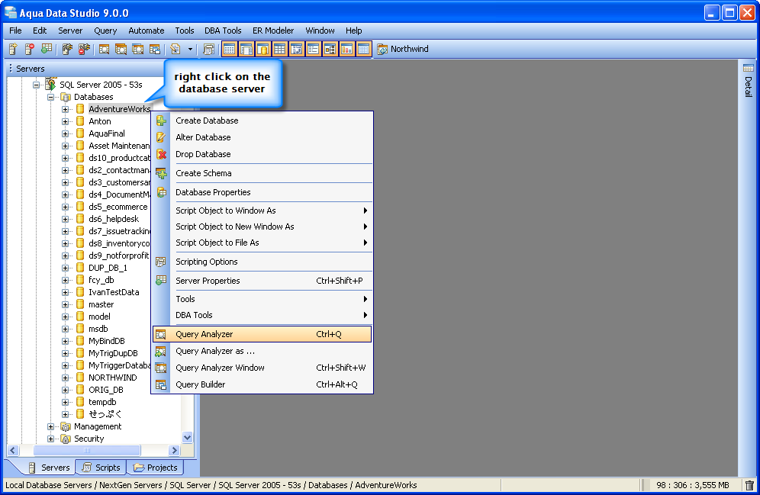Click the Disconnect server toolbar icon
This screenshot has height=495, width=760.
click(x=84, y=49)
